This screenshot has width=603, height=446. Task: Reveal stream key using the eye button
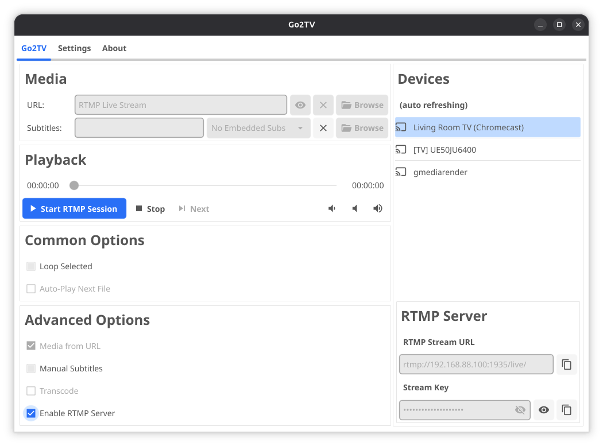pos(544,410)
